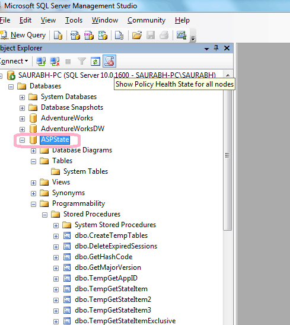The width and height of the screenshot is (290, 325).
Task: Click the Activity Monitor icon
Action: coord(181,35)
